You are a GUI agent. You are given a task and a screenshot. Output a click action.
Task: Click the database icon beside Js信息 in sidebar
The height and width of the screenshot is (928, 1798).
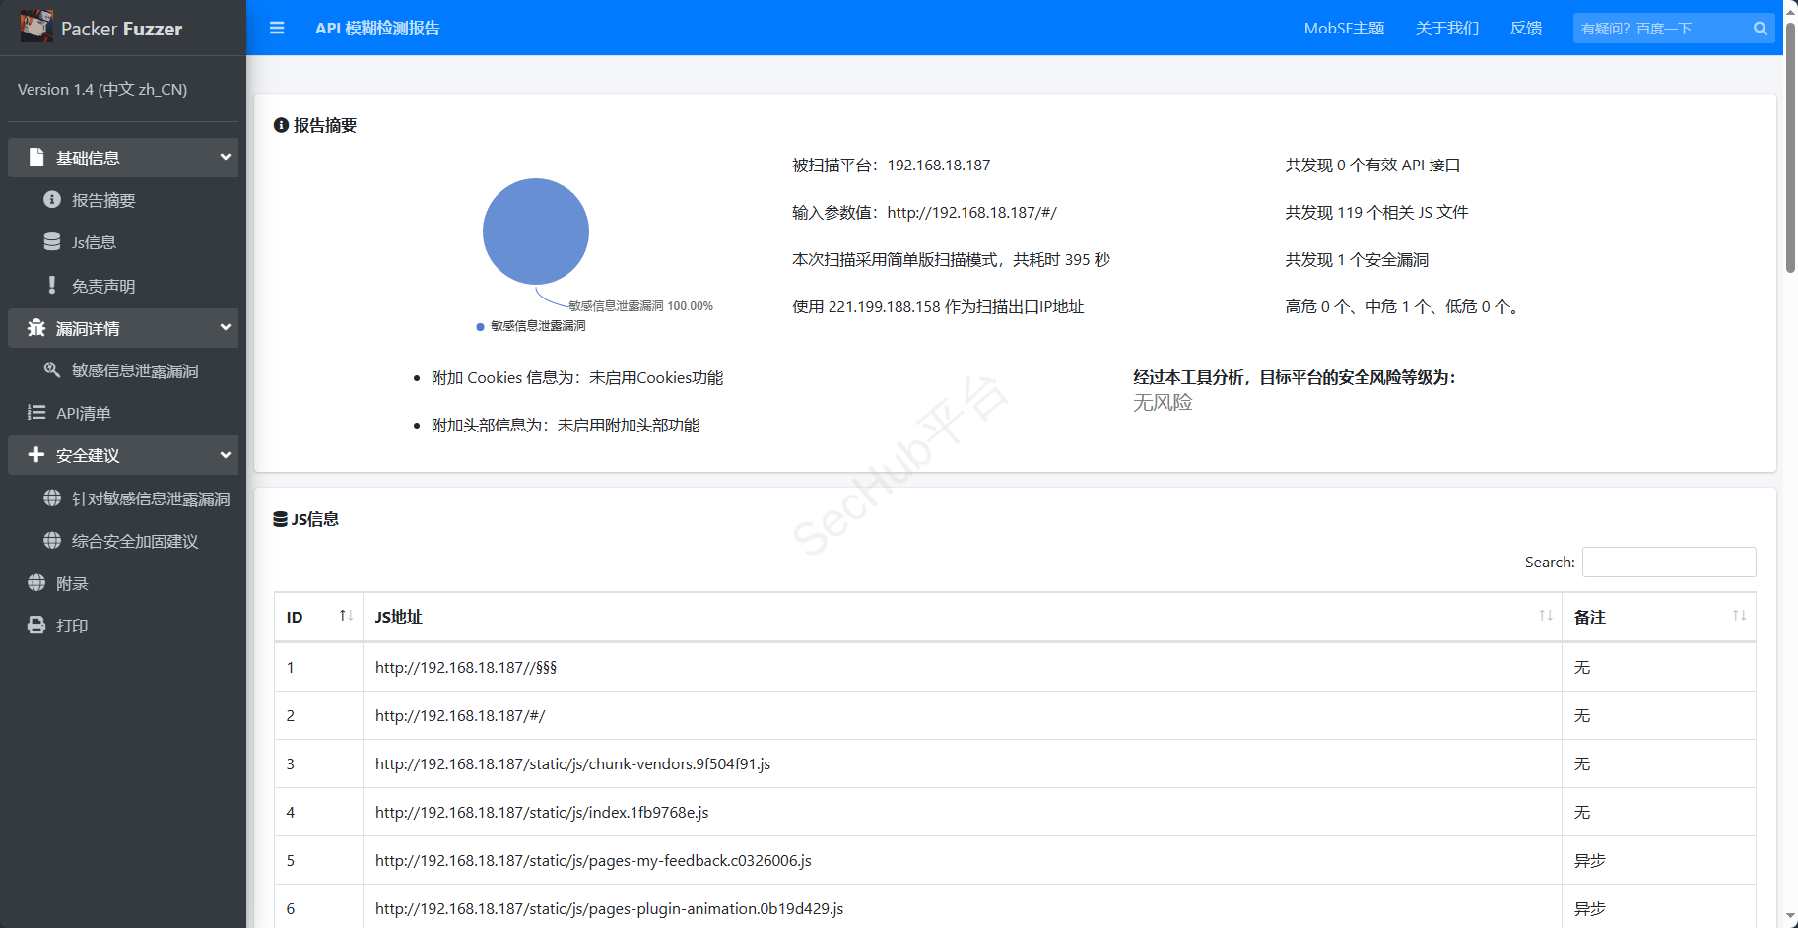(x=52, y=242)
